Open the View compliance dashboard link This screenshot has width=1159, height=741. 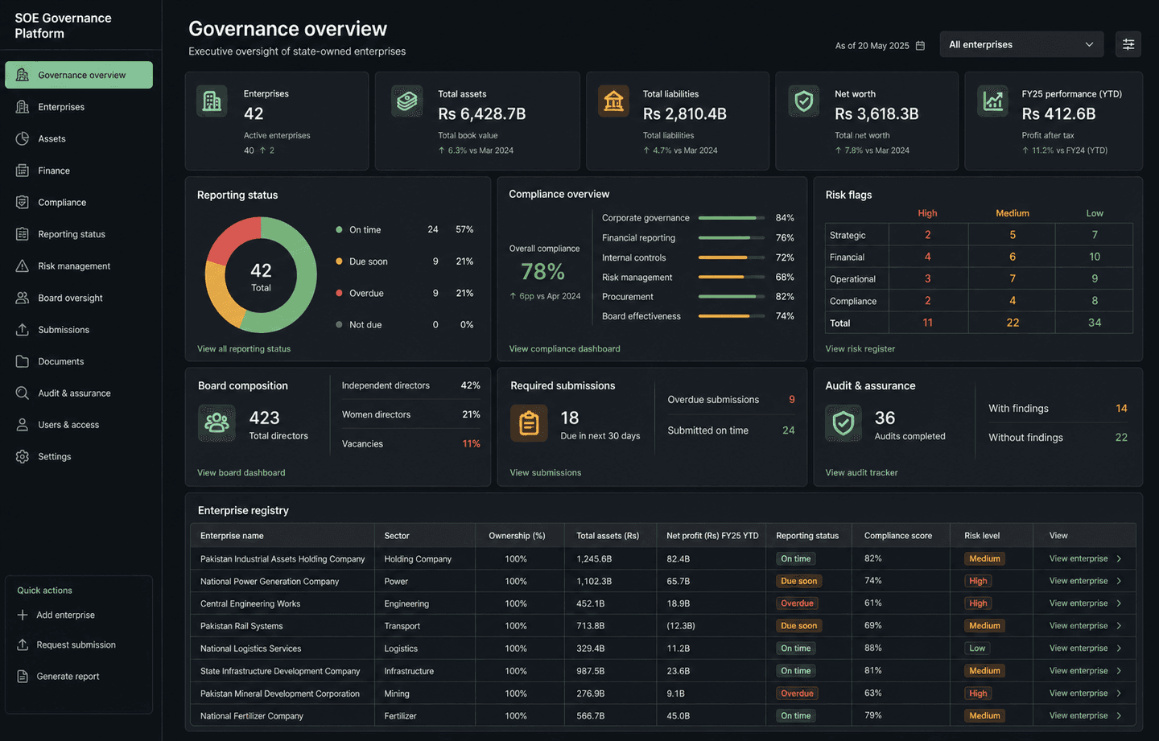pyautogui.click(x=564, y=349)
